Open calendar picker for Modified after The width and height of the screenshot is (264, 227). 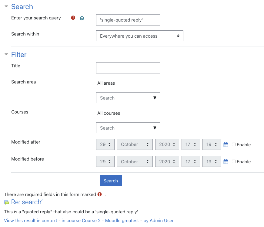226,144
